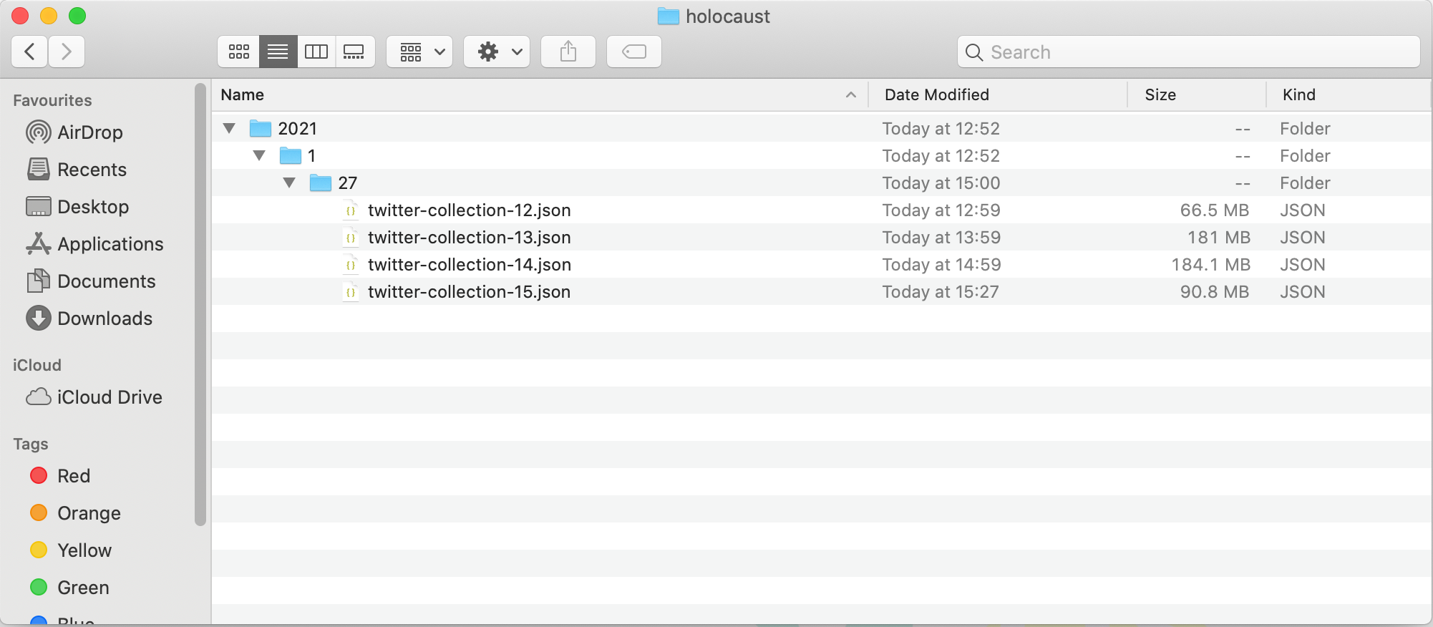This screenshot has height=627, width=1433.
Task: Switch to icon view
Action: 238,52
